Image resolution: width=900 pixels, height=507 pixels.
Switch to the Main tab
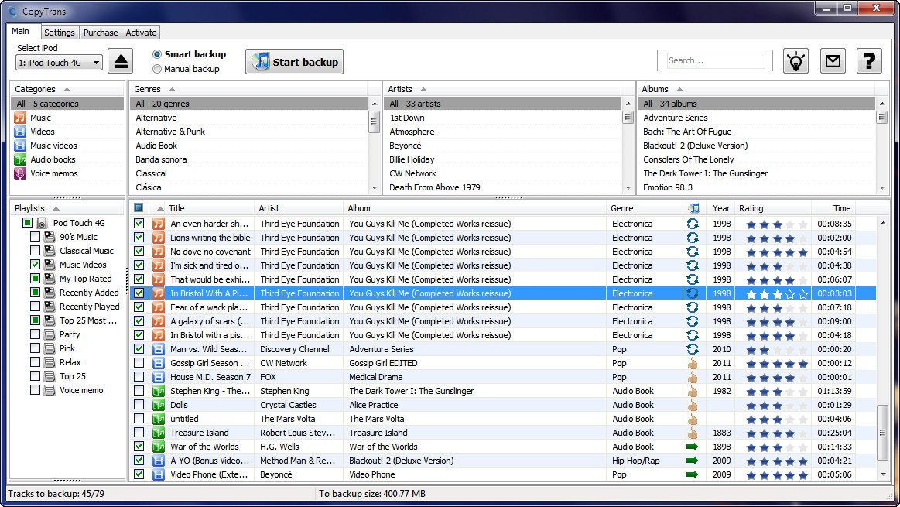click(21, 31)
